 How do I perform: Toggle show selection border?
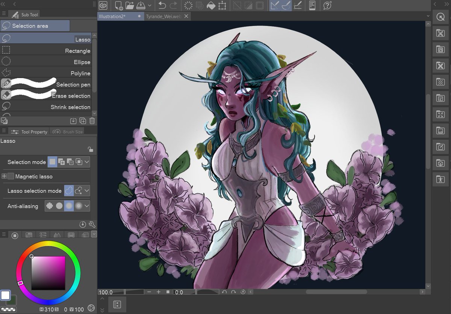click(260, 6)
